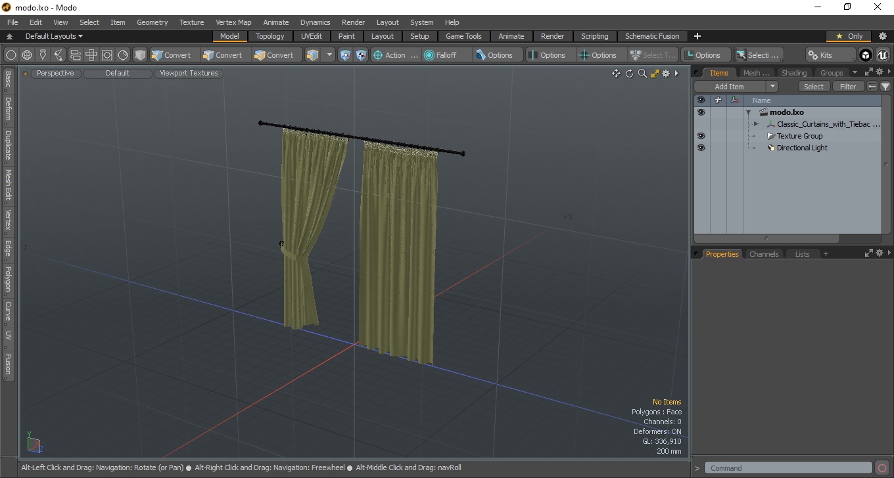The image size is (894, 478).
Task: Toggle visibility eye for Texture Group
Action: point(701,136)
